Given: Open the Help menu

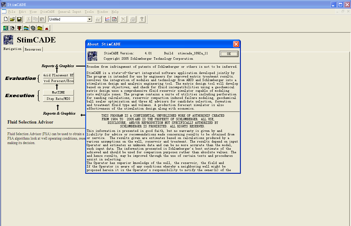Looking at the screenshot, I should 115,12.
